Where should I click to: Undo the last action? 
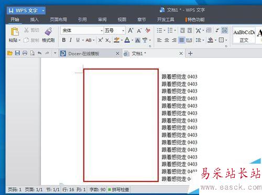point(40,53)
